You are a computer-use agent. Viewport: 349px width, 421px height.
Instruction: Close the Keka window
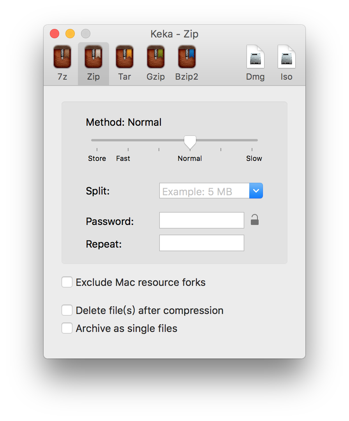[55, 34]
